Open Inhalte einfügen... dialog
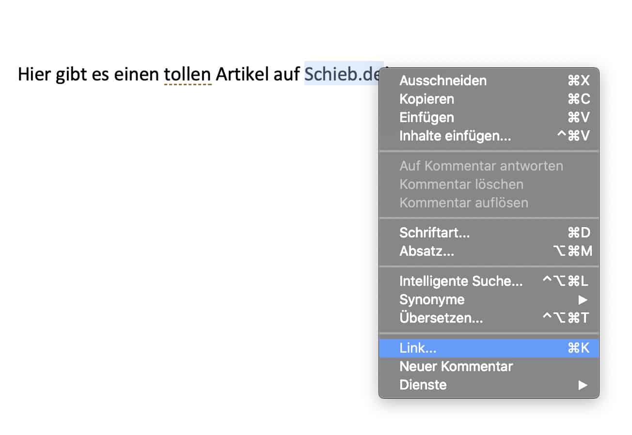The image size is (632, 435). (x=455, y=136)
